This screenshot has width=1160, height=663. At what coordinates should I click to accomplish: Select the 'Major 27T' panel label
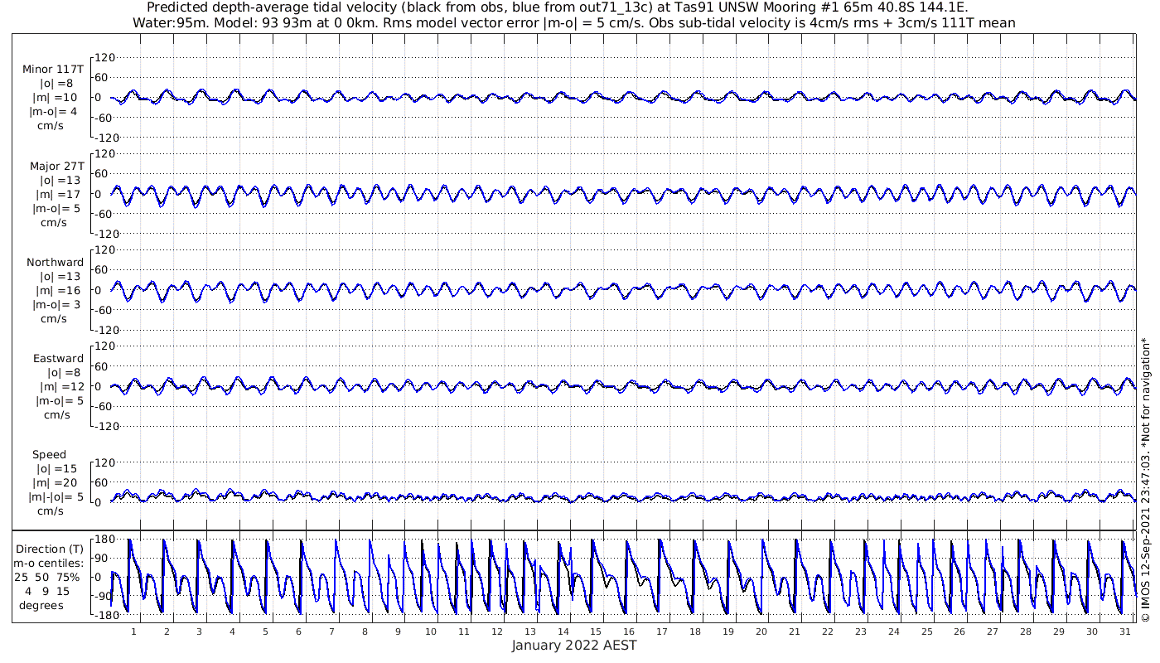(x=55, y=166)
